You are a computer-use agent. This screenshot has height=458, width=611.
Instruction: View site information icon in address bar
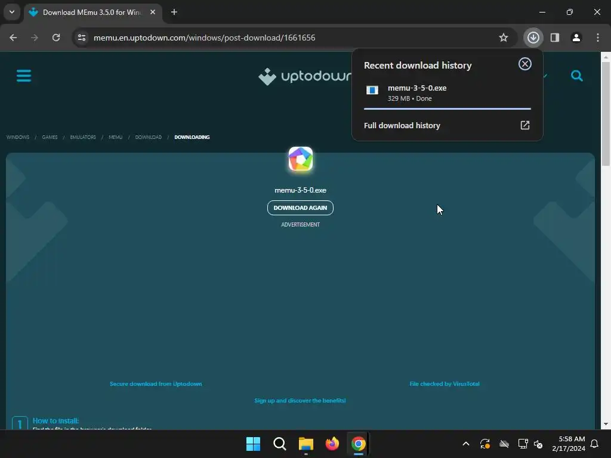[x=82, y=38]
